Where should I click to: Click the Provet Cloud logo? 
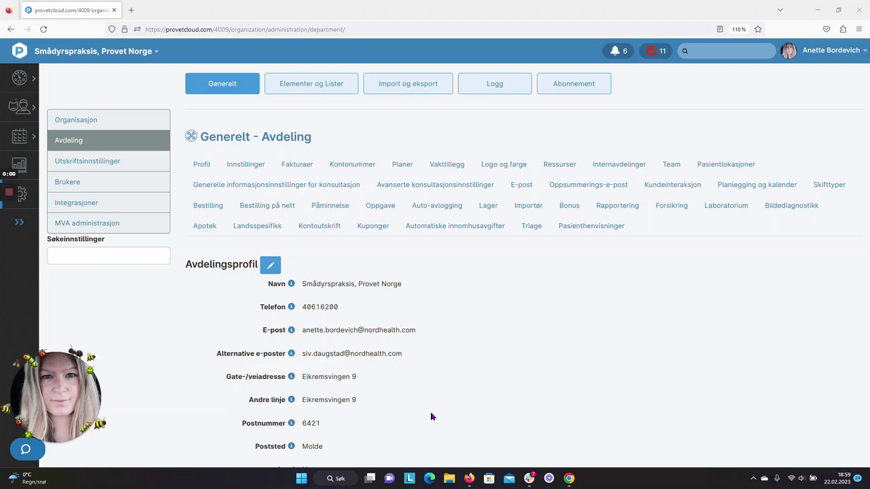20,51
